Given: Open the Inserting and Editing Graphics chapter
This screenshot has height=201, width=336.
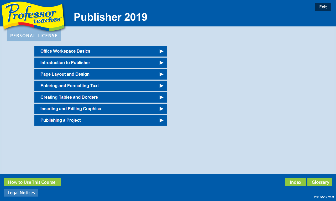Looking at the screenshot, I should [71, 109].
